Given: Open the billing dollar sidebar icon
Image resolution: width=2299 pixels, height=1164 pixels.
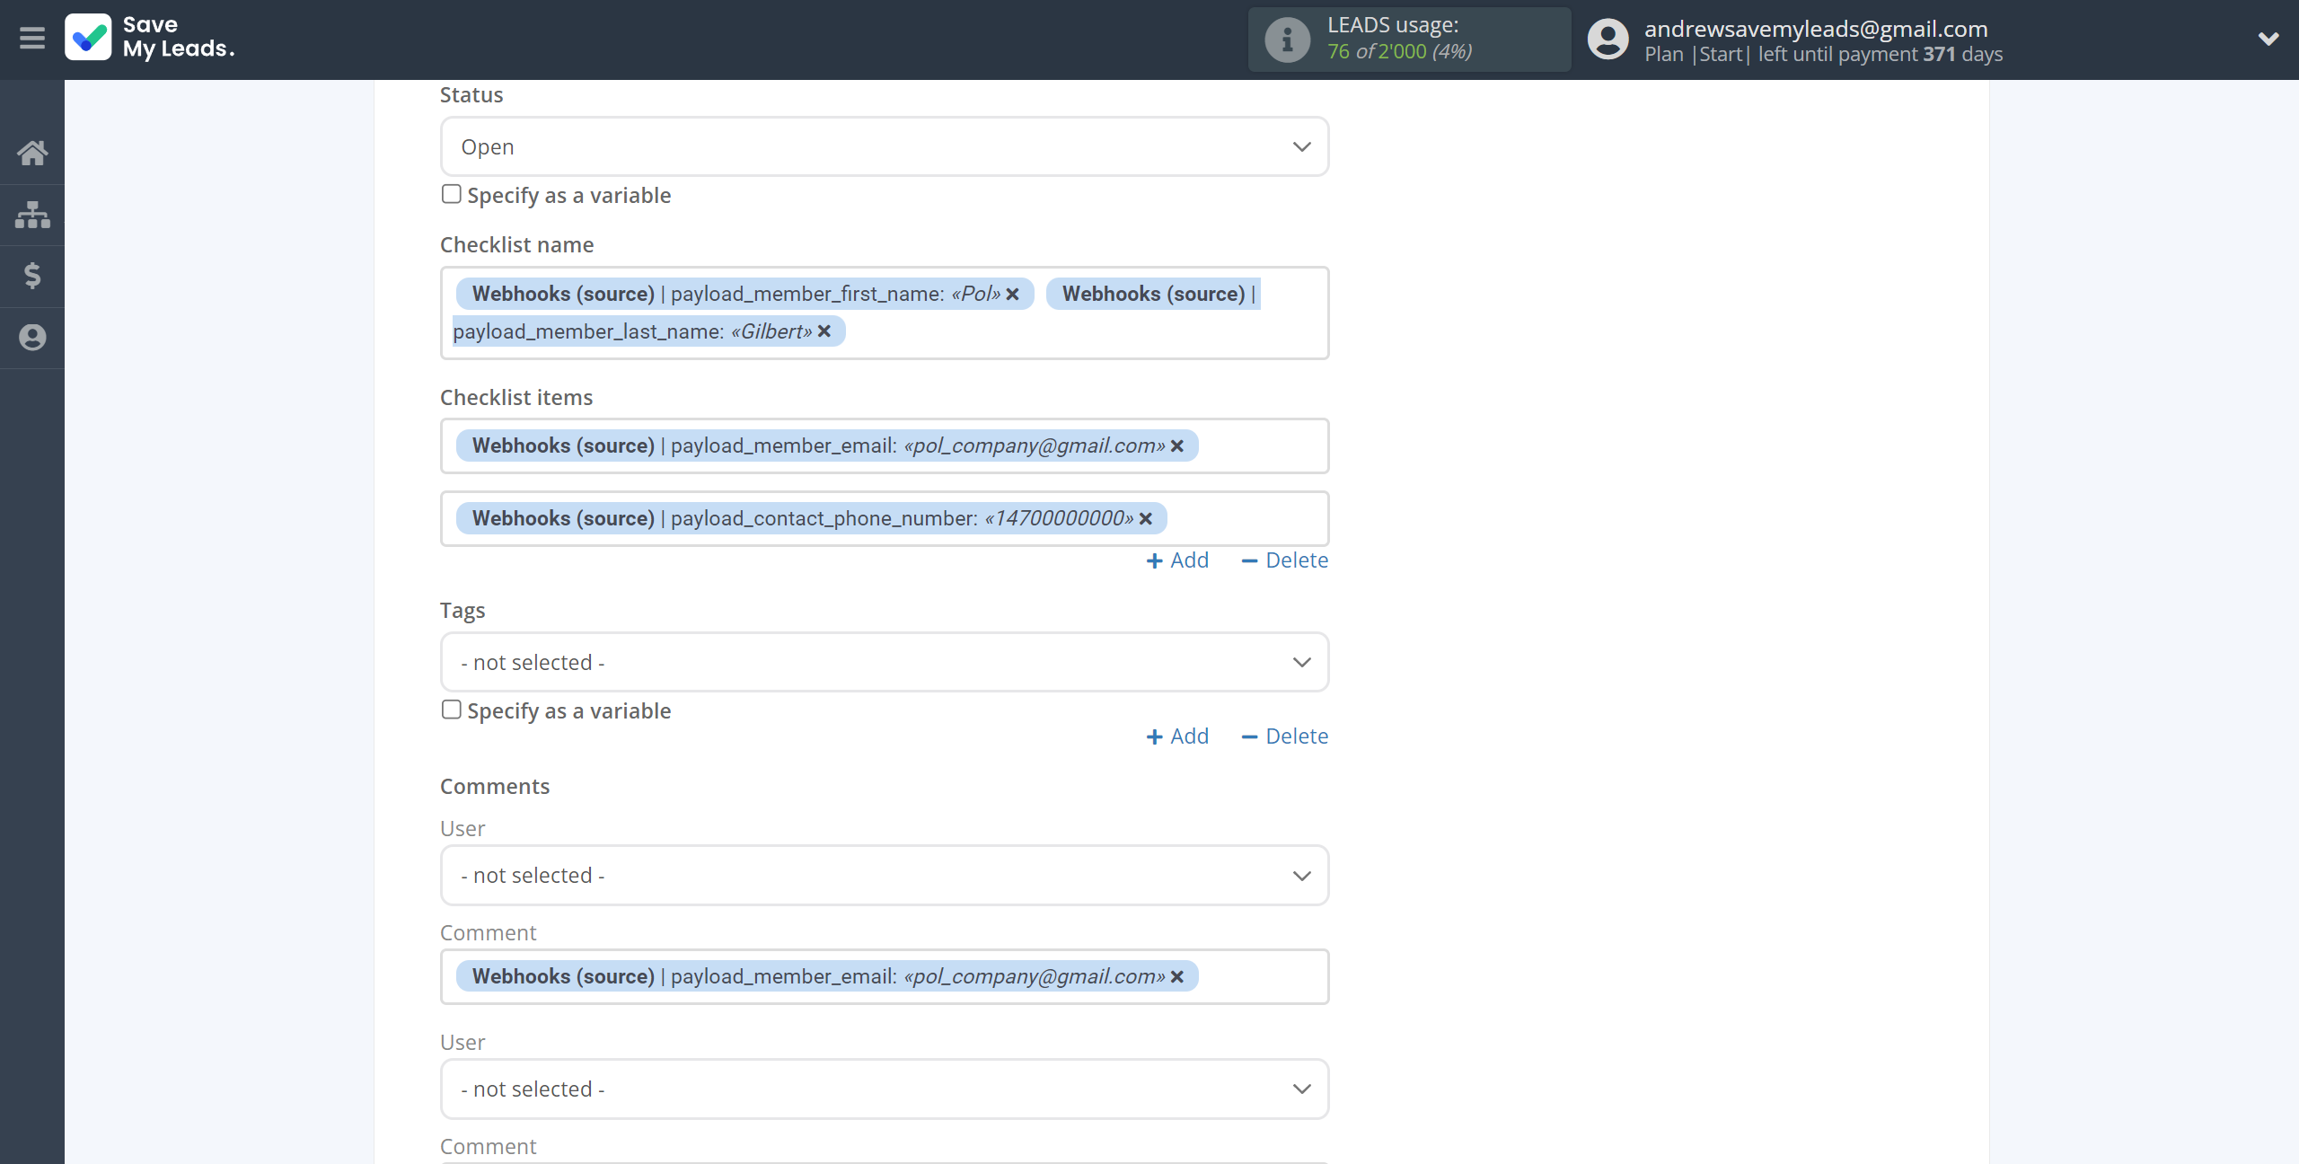Looking at the screenshot, I should point(32,276).
